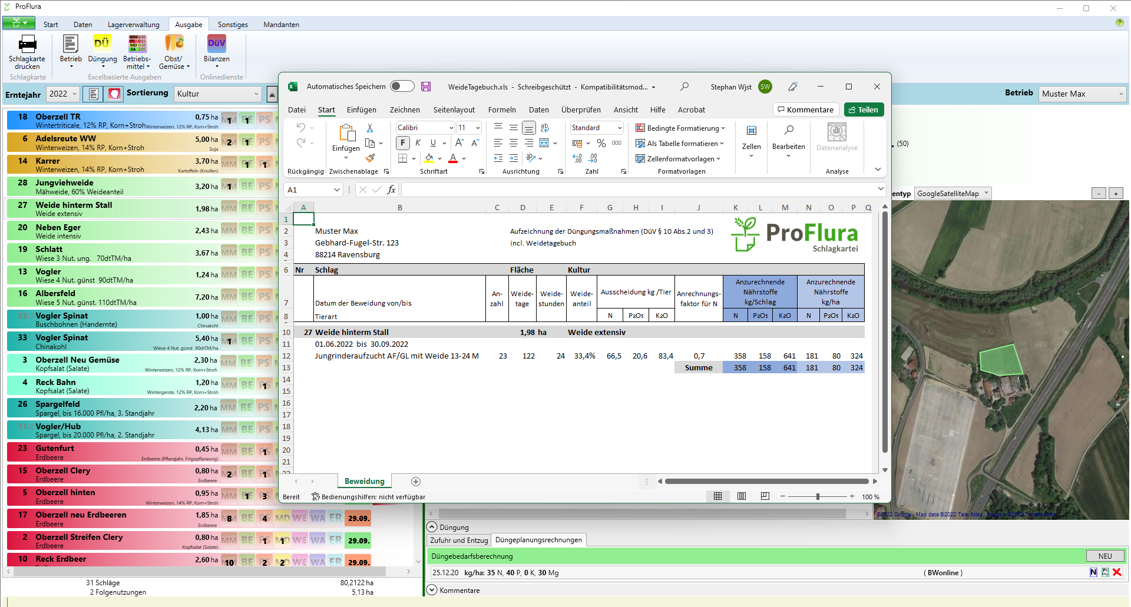Toggle Automatisches Speichern switch
Image resolution: width=1131 pixels, height=607 pixels.
click(402, 87)
